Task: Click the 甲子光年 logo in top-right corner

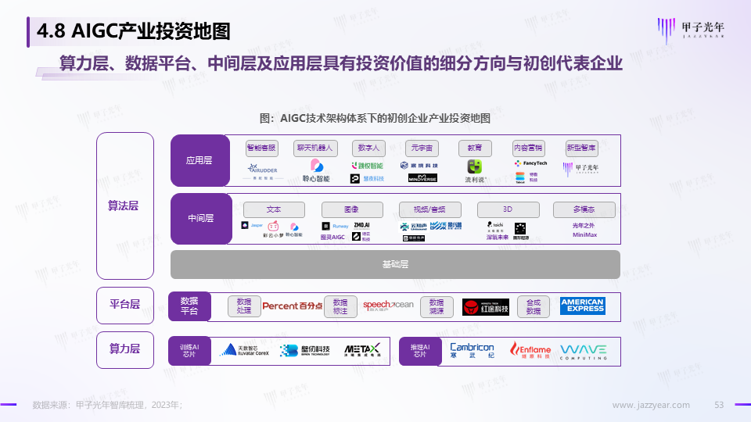Action: click(x=693, y=31)
